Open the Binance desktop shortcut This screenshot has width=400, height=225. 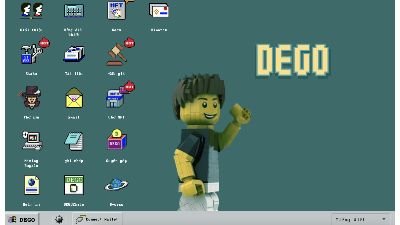(159, 11)
